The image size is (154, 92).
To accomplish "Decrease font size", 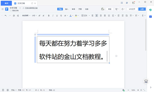I will click(44, 16).
